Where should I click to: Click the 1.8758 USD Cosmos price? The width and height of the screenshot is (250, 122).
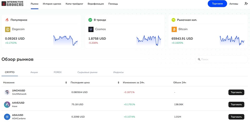[97, 39]
